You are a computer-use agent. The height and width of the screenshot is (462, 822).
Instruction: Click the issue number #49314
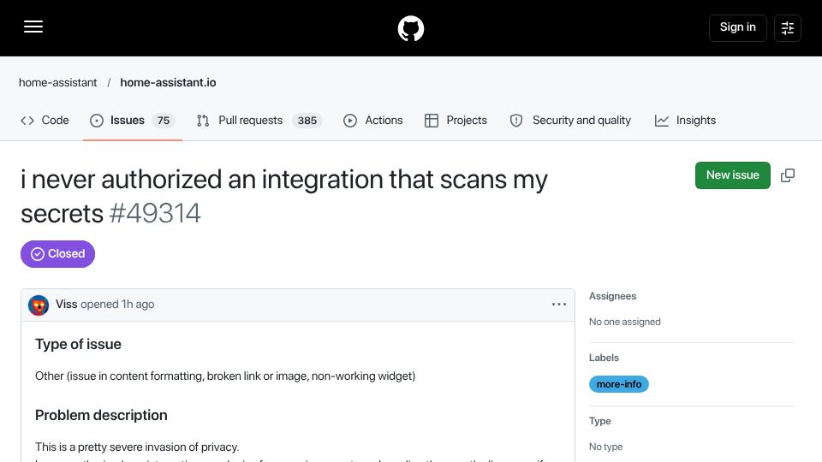(x=155, y=213)
